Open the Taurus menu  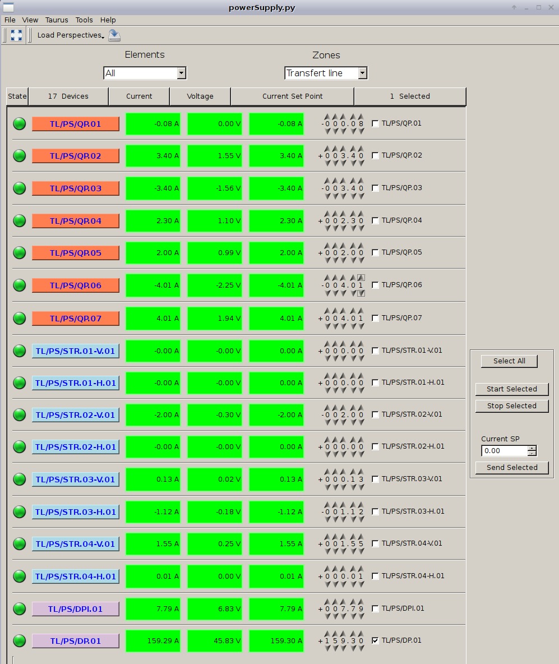57,20
